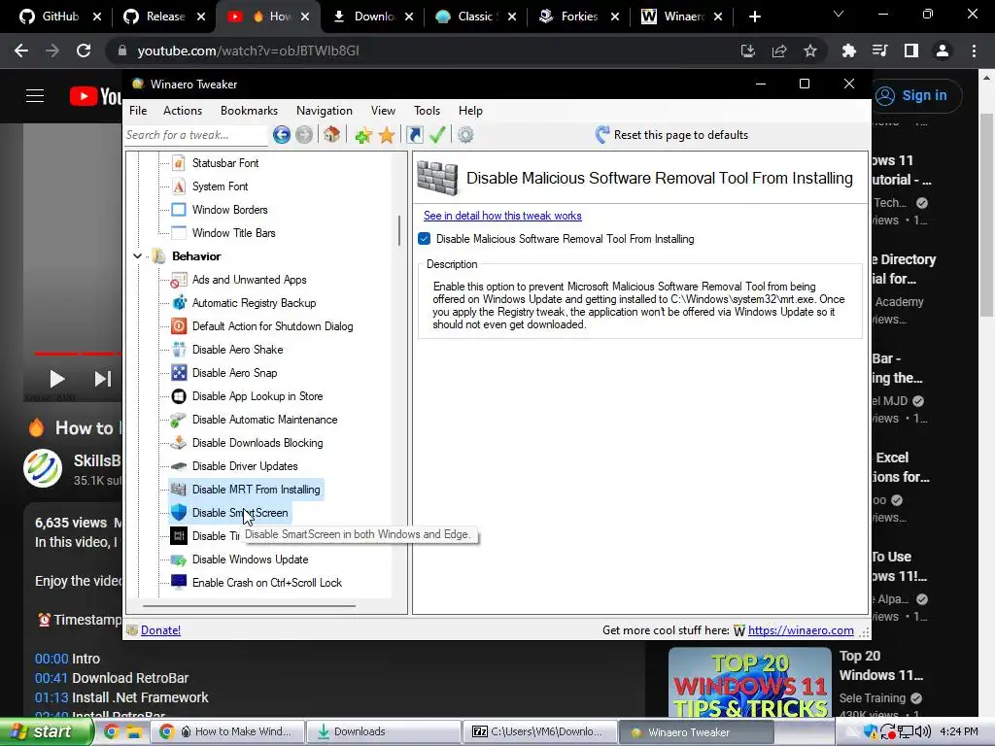Click the Donate! link

pyautogui.click(x=160, y=629)
